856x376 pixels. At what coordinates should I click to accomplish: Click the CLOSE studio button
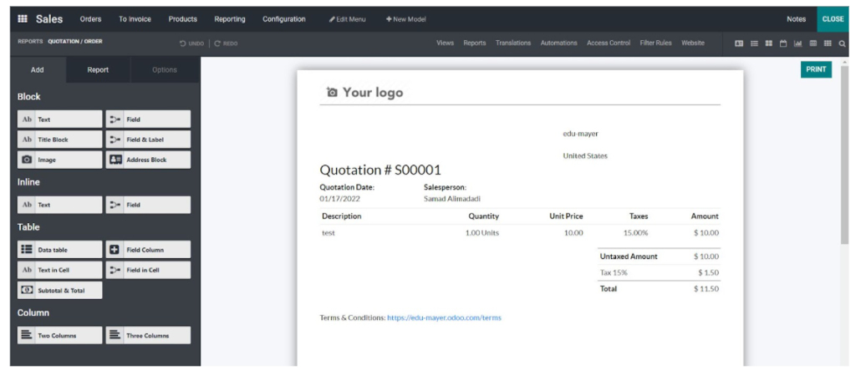tap(833, 19)
